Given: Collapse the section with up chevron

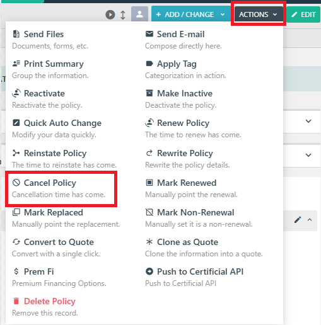Looking at the screenshot, I should point(310,220).
